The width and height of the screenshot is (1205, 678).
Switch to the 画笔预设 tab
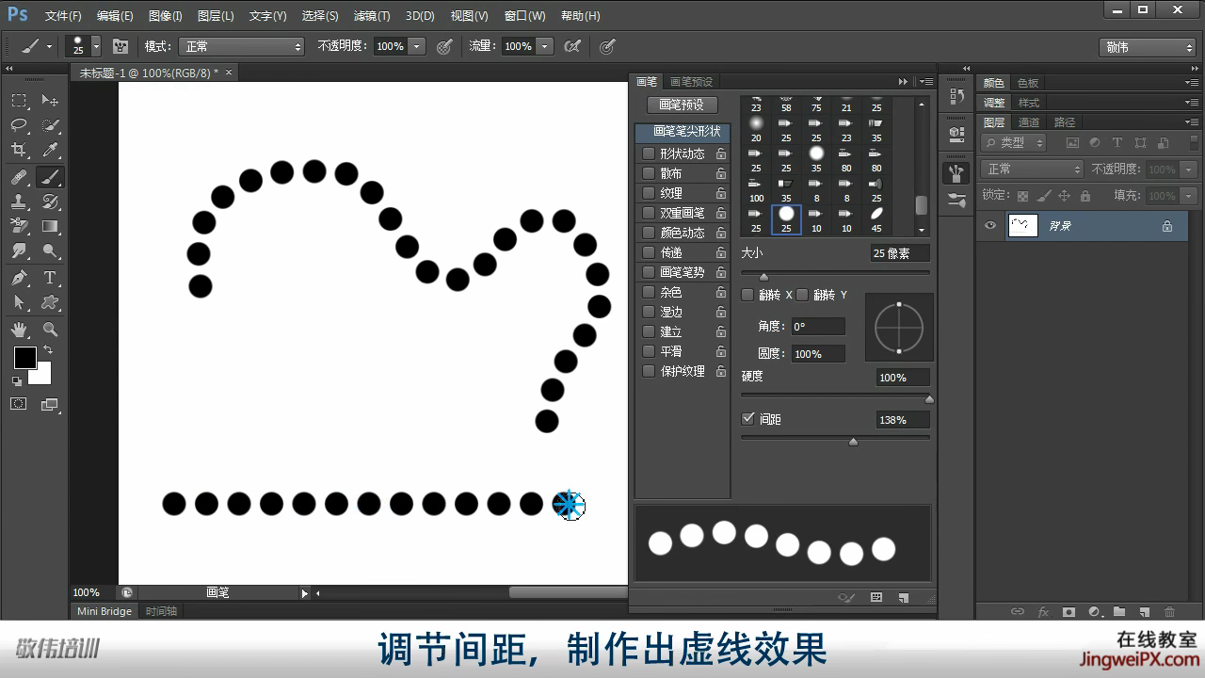(x=692, y=82)
